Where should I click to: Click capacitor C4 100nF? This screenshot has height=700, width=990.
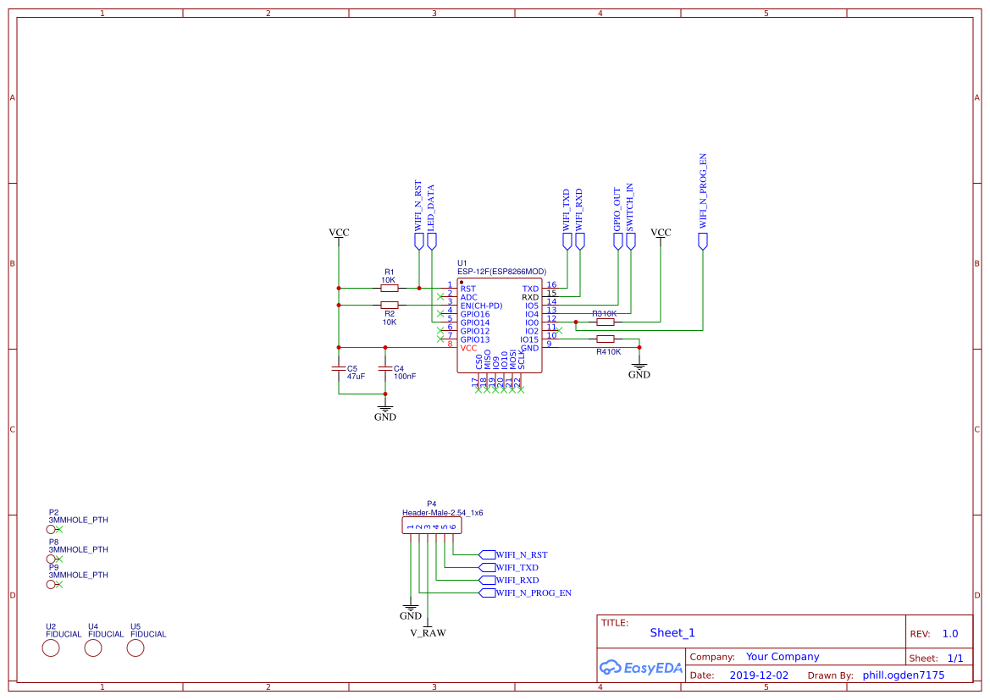point(386,370)
